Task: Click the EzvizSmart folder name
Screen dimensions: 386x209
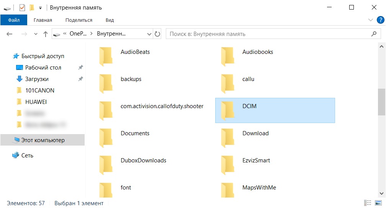Action: pyautogui.click(x=256, y=160)
